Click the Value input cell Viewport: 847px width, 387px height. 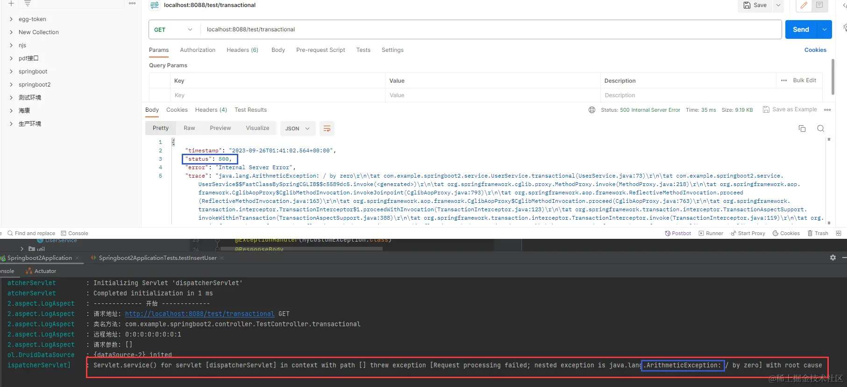click(x=492, y=95)
